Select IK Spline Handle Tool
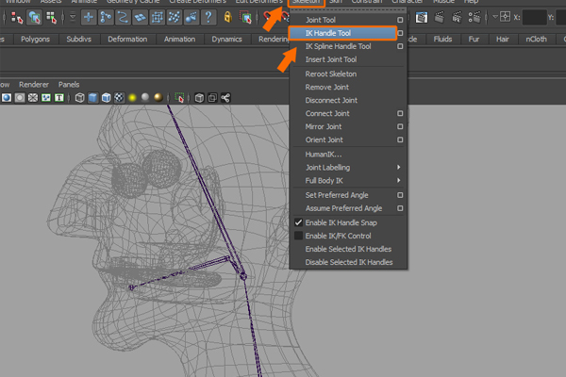The height and width of the screenshot is (377, 566). (x=339, y=46)
